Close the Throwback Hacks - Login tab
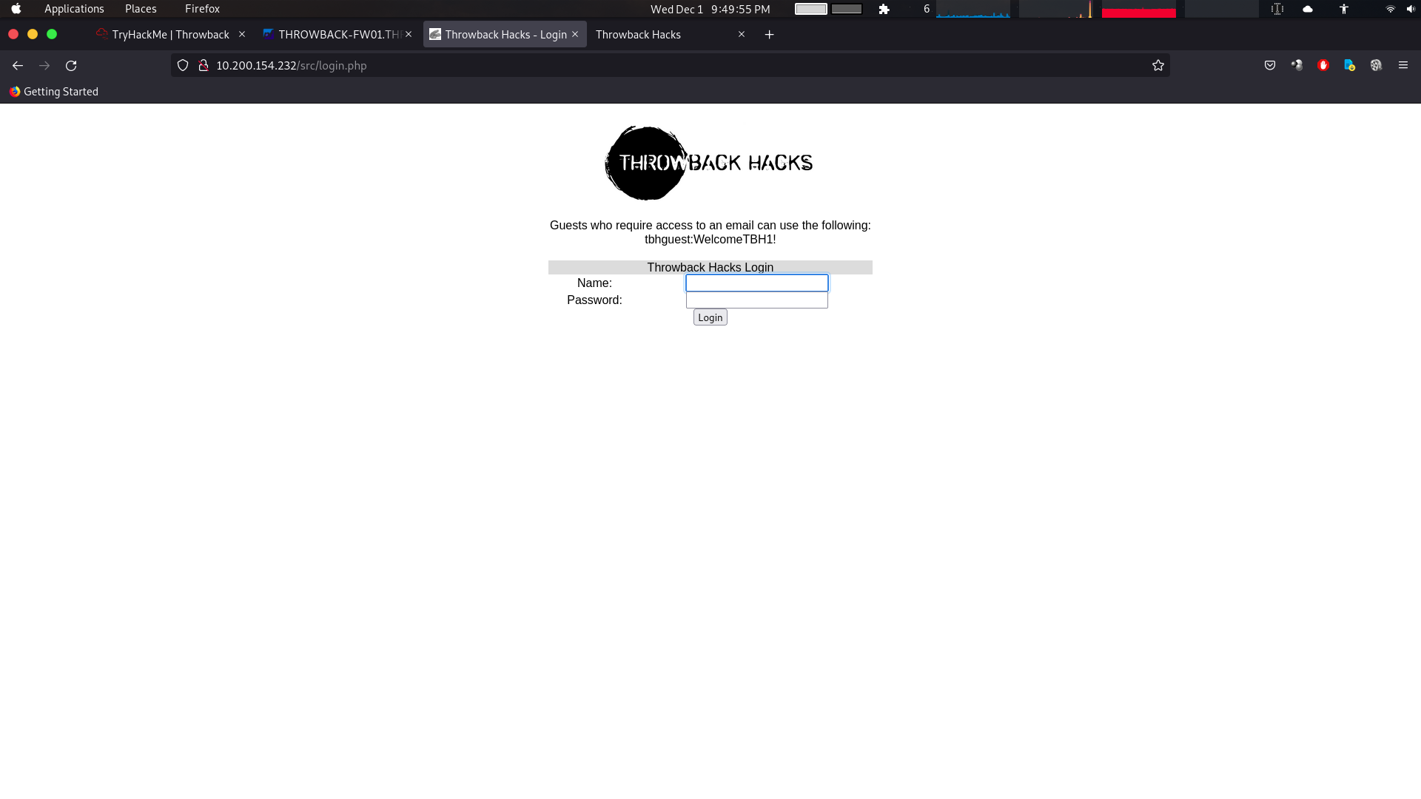 click(575, 35)
